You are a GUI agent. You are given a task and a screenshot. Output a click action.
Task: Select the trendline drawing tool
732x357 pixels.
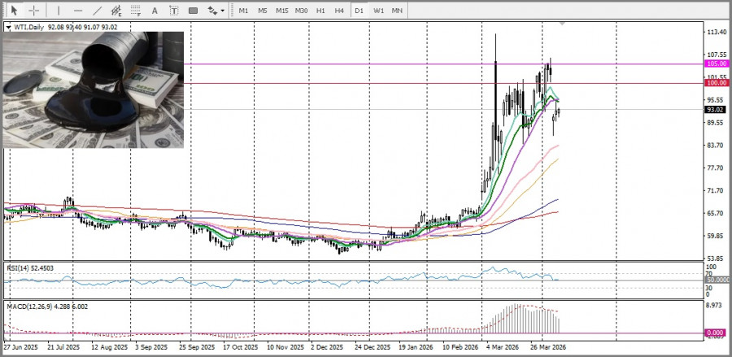tap(98, 11)
